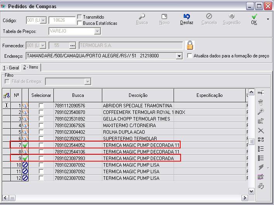Click the padlock icon beside TERMOLAR S.A.

coord(190,45)
